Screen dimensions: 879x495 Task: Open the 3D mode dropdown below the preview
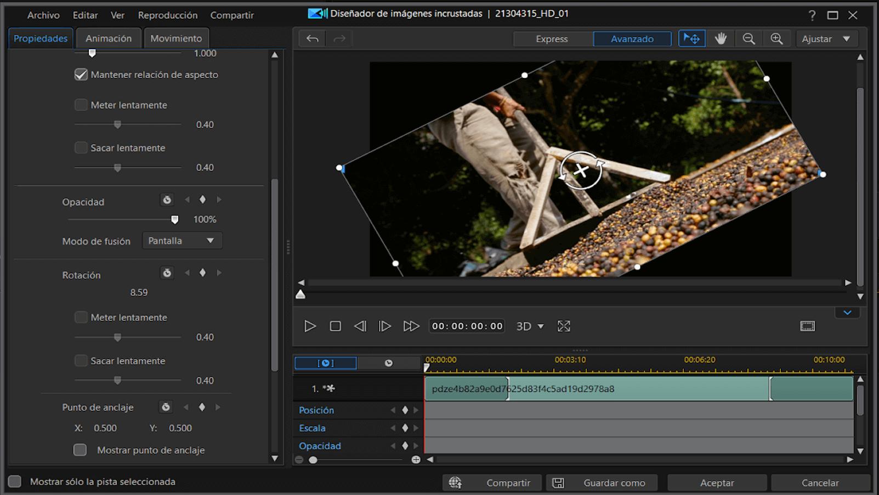point(529,326)
